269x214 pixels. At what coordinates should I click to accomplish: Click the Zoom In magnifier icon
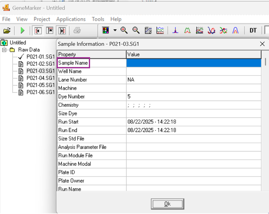tap(124, 30)
